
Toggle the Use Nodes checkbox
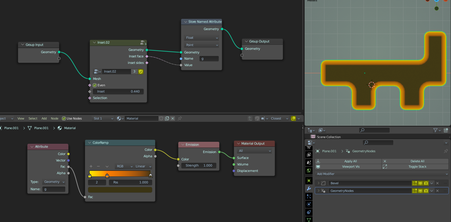pos(64,118)
